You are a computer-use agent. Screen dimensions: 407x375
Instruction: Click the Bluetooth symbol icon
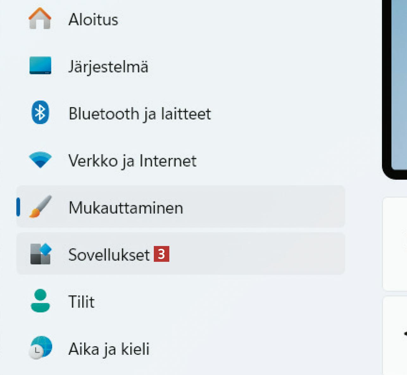40,113
